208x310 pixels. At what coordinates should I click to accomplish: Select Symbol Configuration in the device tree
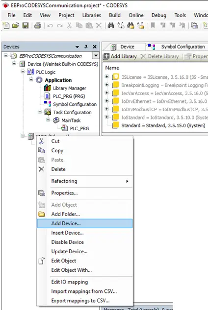pyautogui.click(x=75, y=104)
